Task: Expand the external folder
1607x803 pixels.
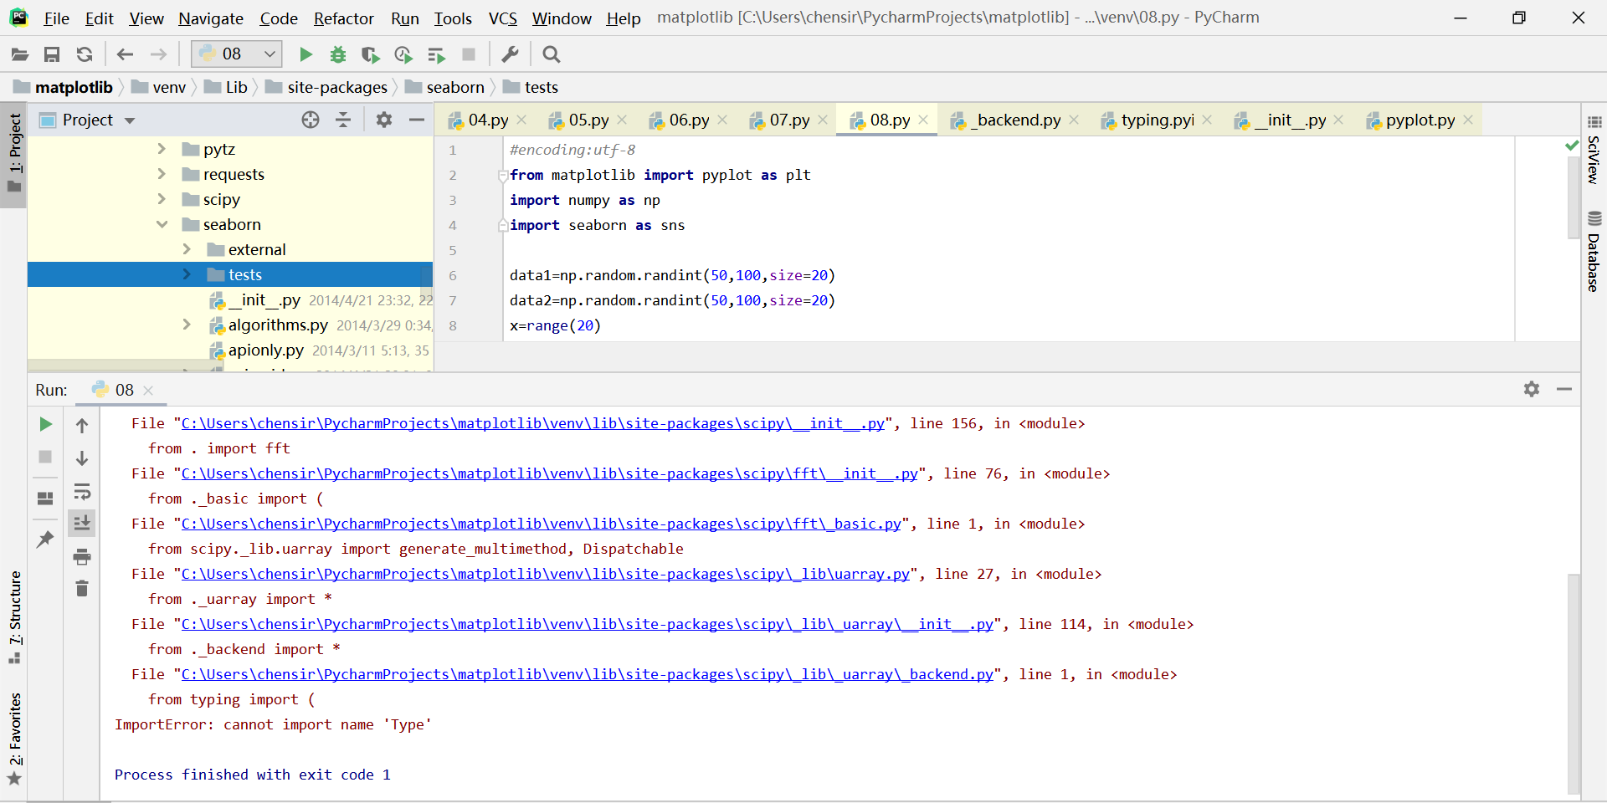Action: click(x=187, y=249)
